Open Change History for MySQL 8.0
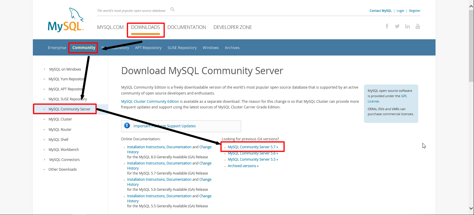Image resolution: width=474 pixels, height=215 pixels. pos(169,149)
